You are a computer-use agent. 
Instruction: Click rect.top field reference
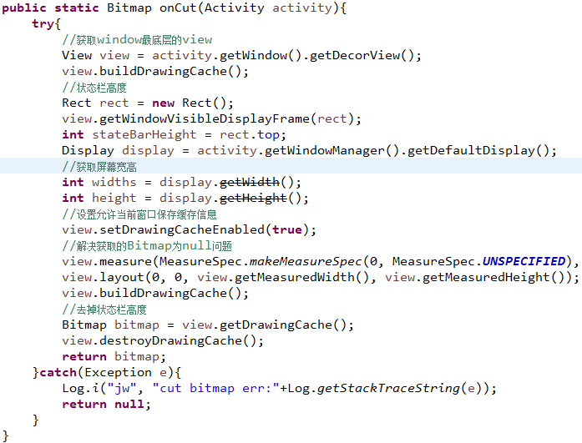[250, 134]
